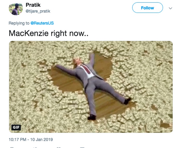Viewport: 180px width, 148px height.
Task: Click the 'Replying to' label
Action: (19, 23)
